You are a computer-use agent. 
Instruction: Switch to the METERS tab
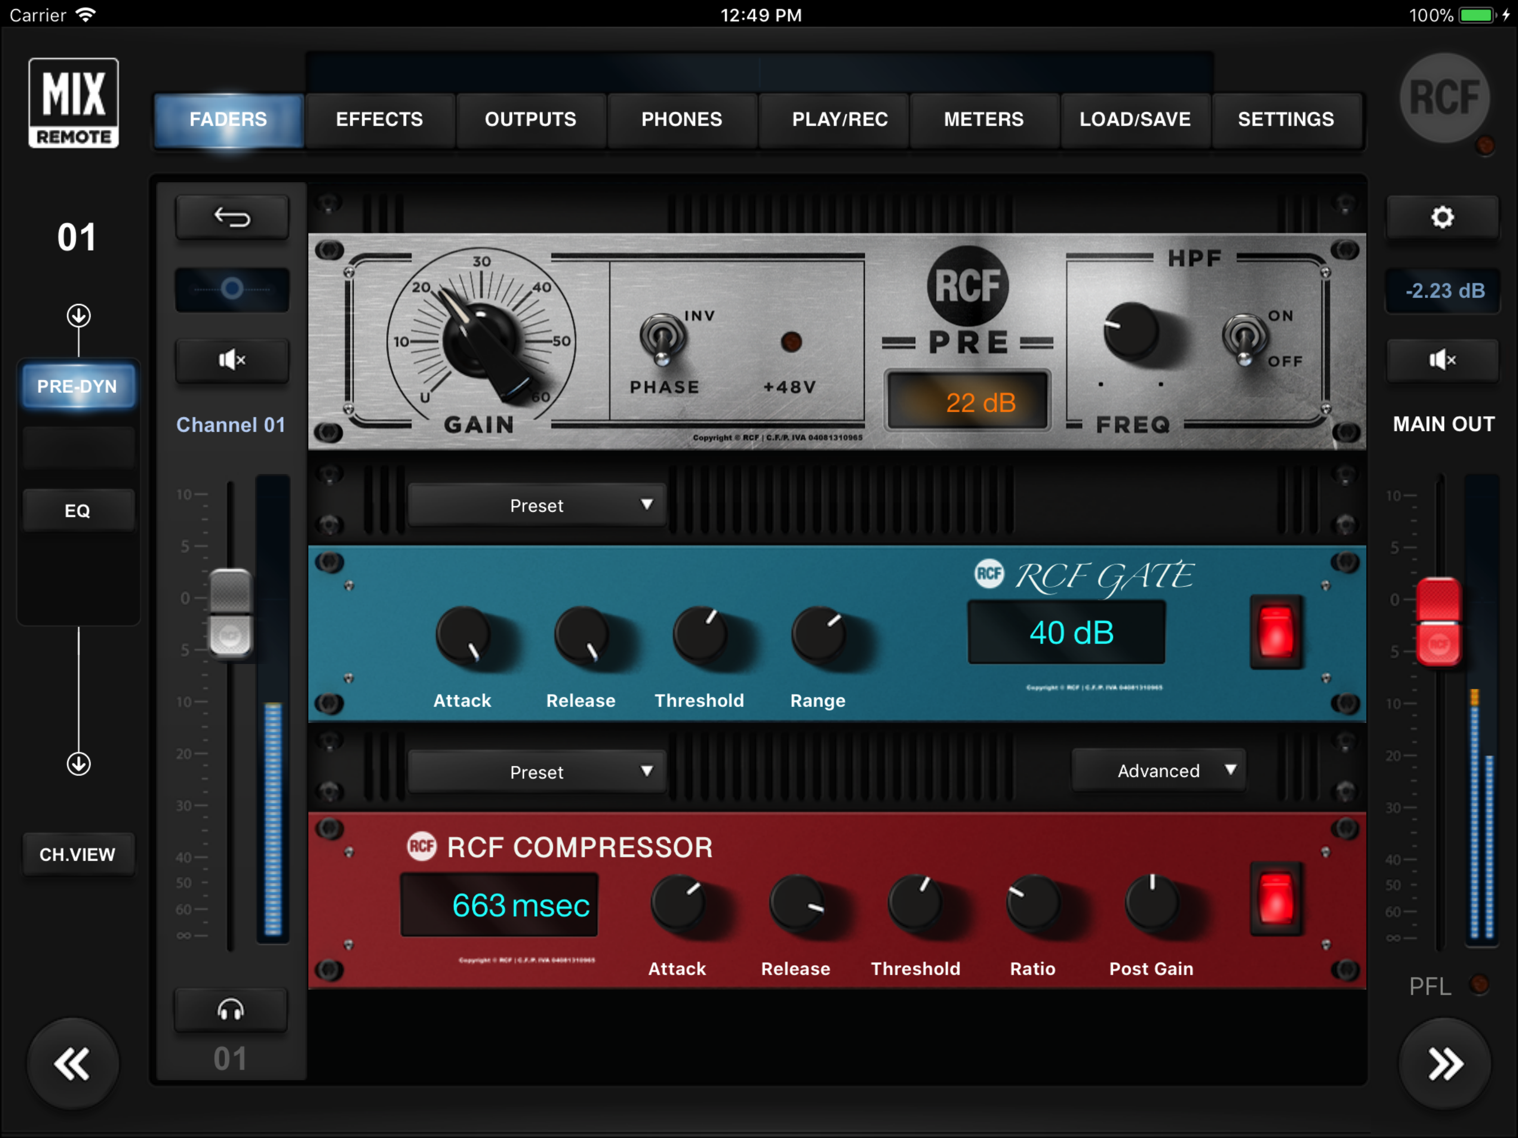[984, 119]
